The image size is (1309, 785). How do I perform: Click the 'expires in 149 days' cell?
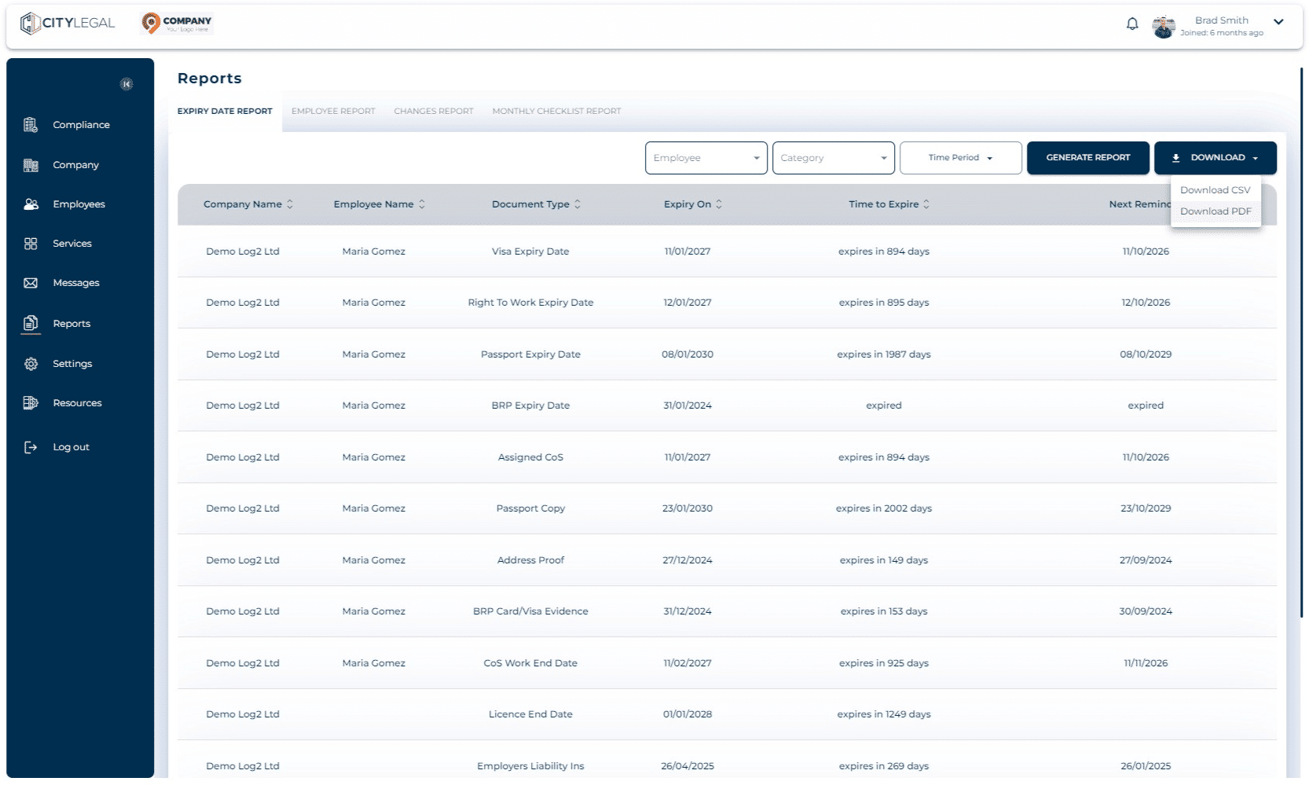(x=884, y=560)
